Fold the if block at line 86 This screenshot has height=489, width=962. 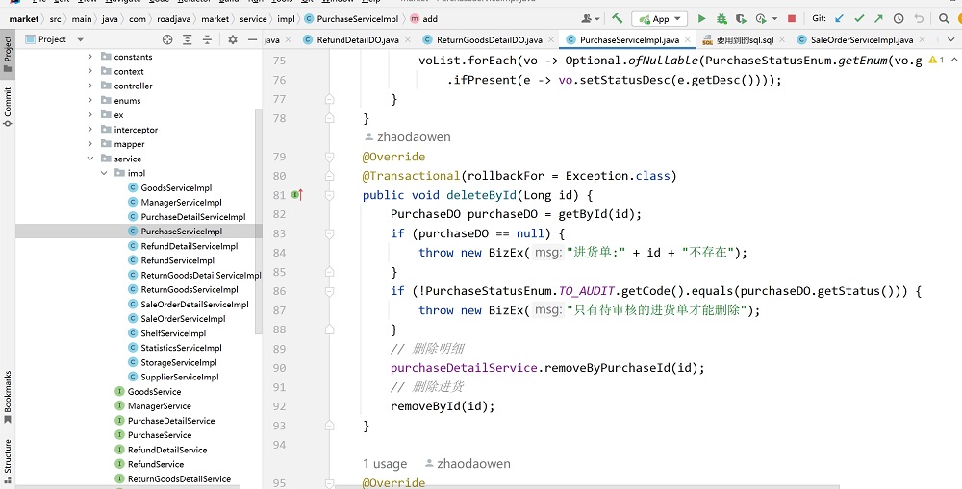click(329, 291)
